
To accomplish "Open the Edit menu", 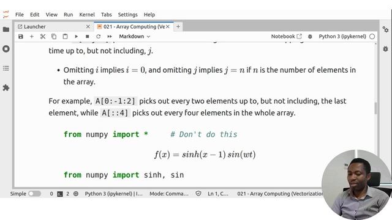I will [34, 15].
